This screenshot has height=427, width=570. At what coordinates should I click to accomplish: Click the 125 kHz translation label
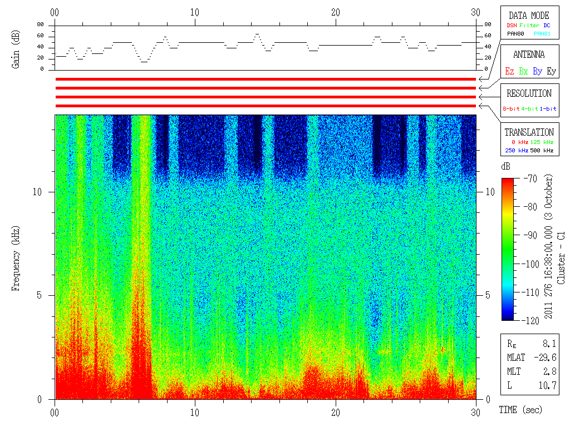pyautogui.click(x=542, y=142)
